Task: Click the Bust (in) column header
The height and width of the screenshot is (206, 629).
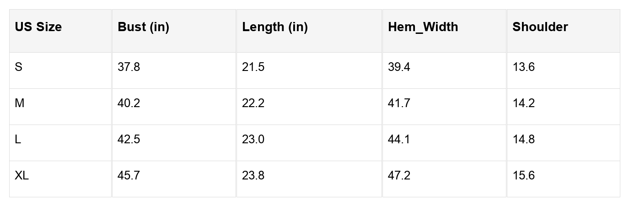Action: pos(143,27)
